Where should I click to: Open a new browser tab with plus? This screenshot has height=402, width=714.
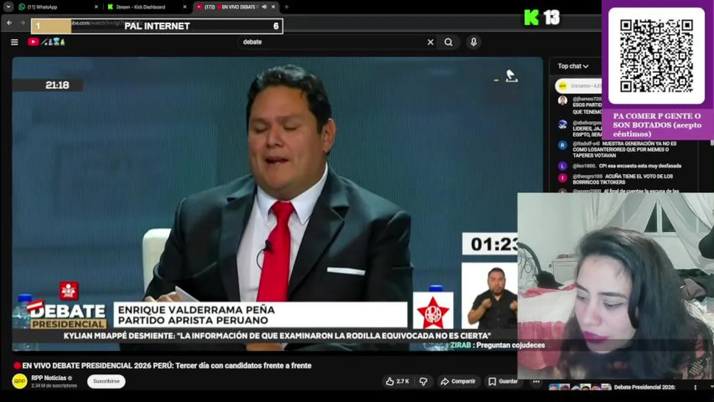(x=286, y=7)
